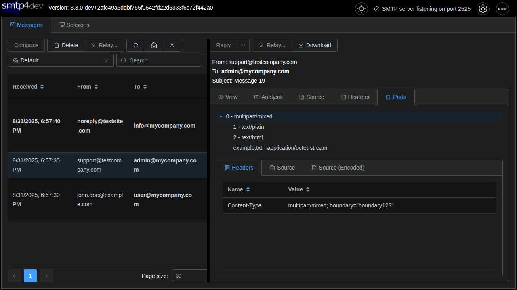Open the message Source tab
Screen dimensions: 517x290
click(311, 97)
